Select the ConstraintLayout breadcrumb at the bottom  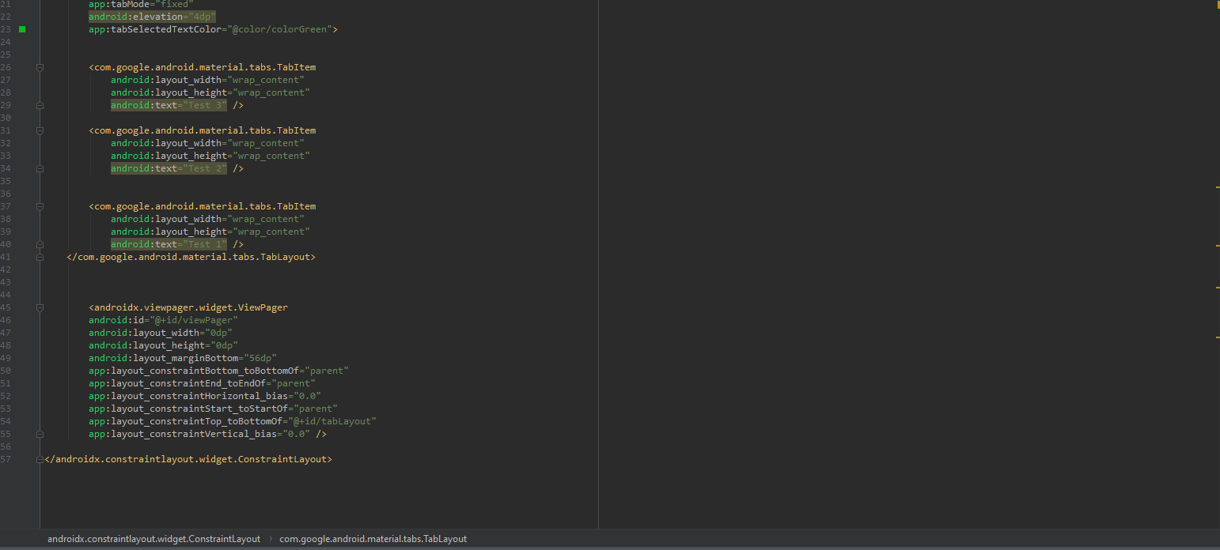coord(153,539)
